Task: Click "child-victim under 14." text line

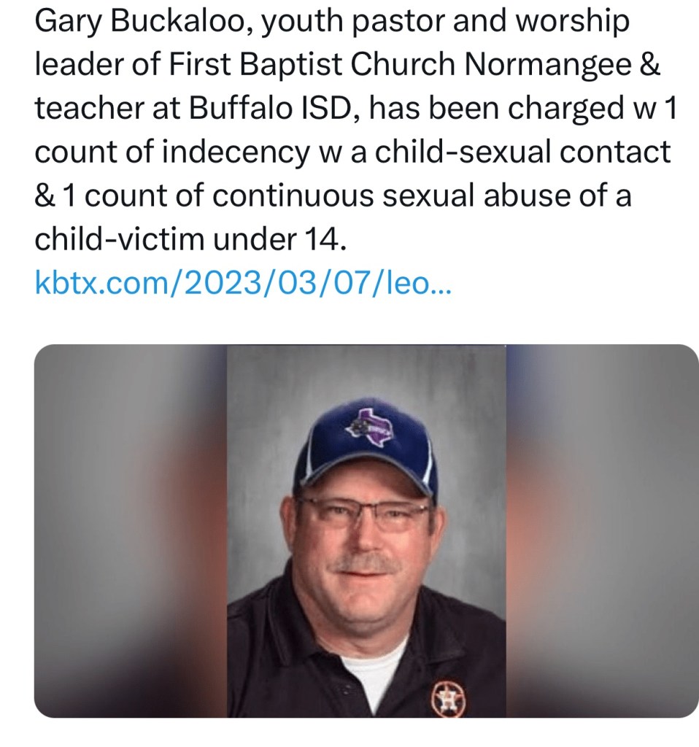Action: 189,239
